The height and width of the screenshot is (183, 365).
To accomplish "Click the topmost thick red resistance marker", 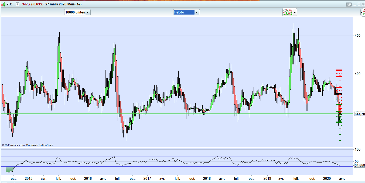I will pos(339,70).
